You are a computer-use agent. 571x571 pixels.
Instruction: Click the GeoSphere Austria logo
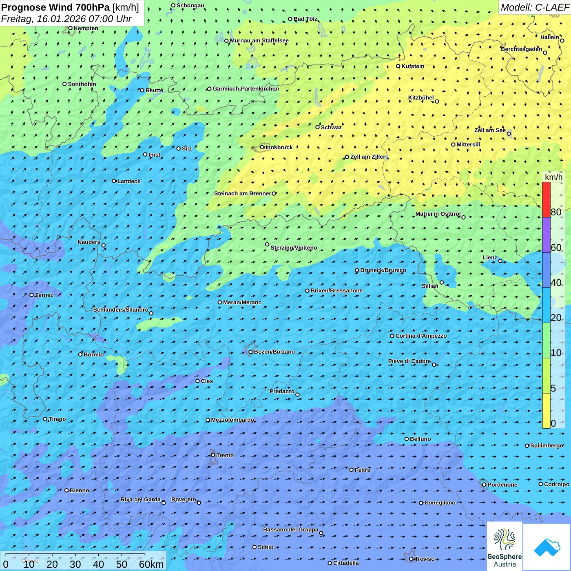point(505,546)
